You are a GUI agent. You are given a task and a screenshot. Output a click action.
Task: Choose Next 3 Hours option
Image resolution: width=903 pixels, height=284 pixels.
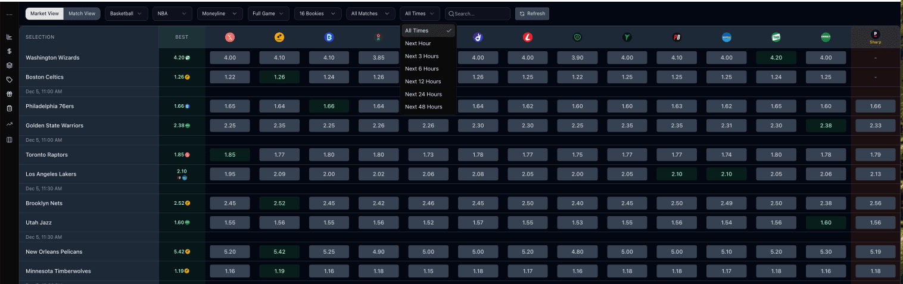pos(428,56)
